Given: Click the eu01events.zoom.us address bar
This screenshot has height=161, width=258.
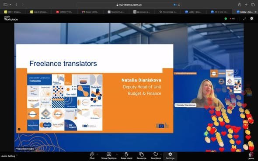Looking at the screenshot, I should coord(129,5).
